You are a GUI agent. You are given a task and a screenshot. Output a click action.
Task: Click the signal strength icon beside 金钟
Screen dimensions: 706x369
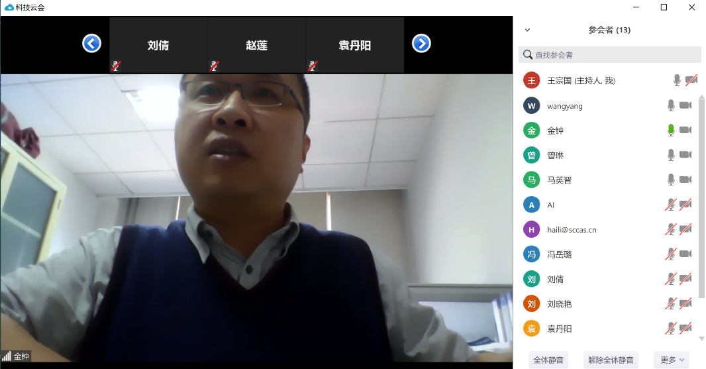pos(7,356)
